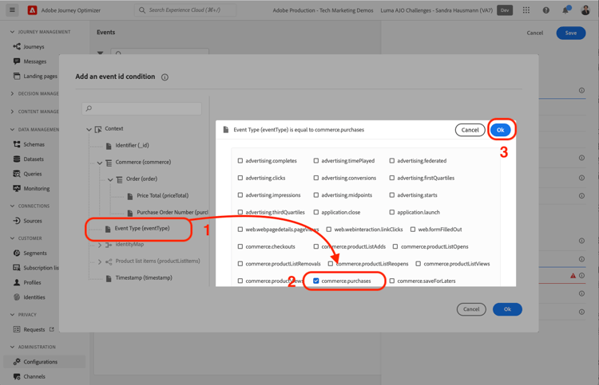This screenshot has height=385, width=599.
Task: Click the Profiles icon in sidebar
Action: coord(17,282)
